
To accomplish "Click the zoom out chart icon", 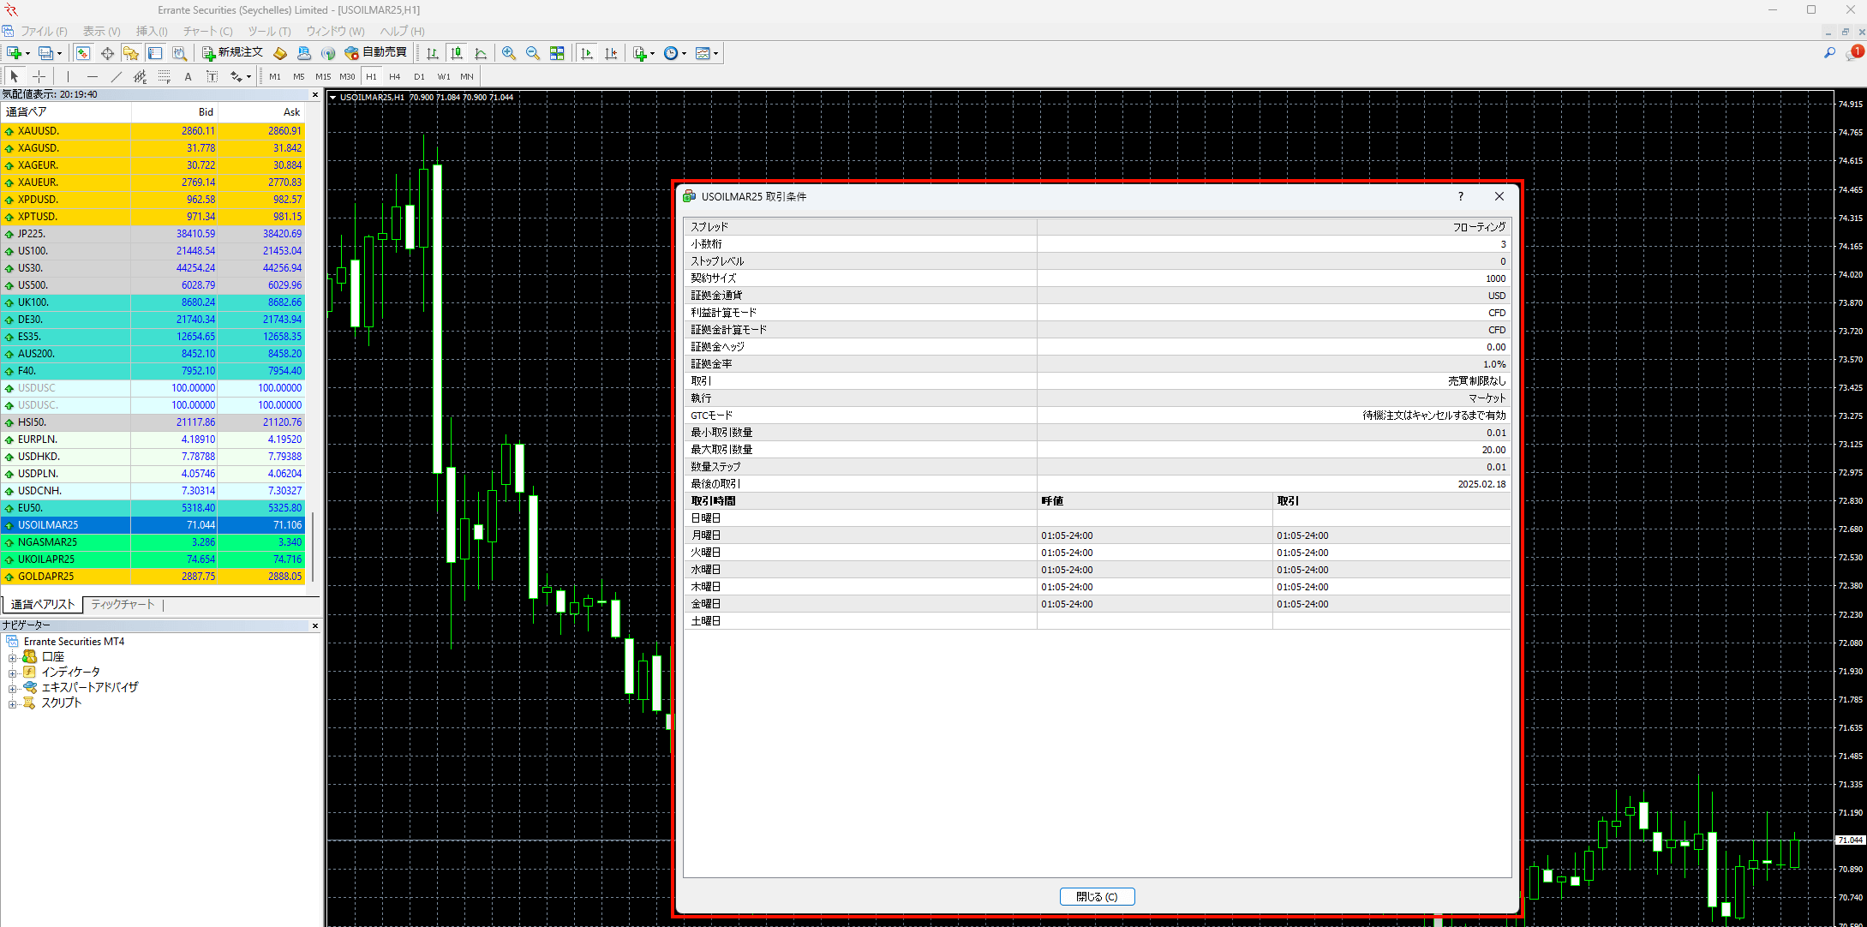I will point(533,53).
